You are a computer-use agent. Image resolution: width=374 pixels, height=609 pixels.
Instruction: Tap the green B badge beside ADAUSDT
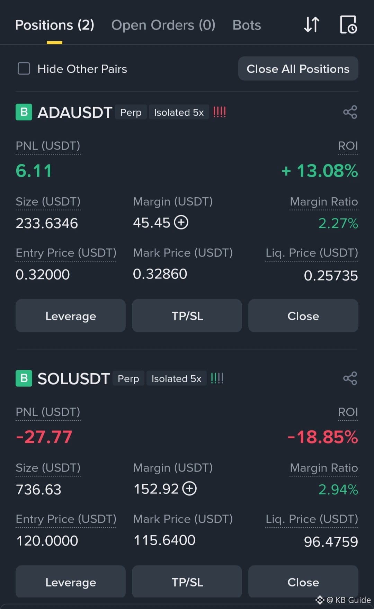pos(24,112)
